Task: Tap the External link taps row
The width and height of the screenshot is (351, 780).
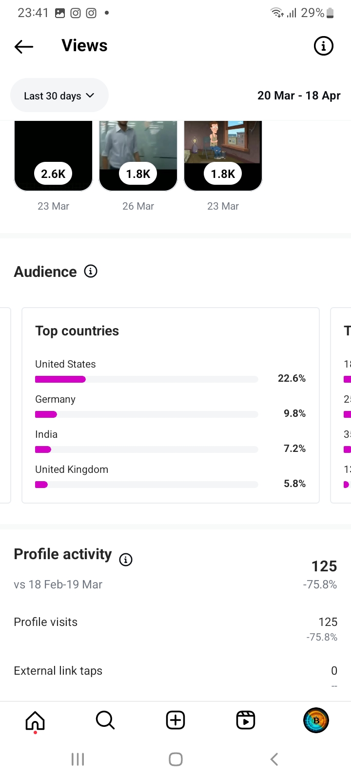Action: tap(175, 671)
